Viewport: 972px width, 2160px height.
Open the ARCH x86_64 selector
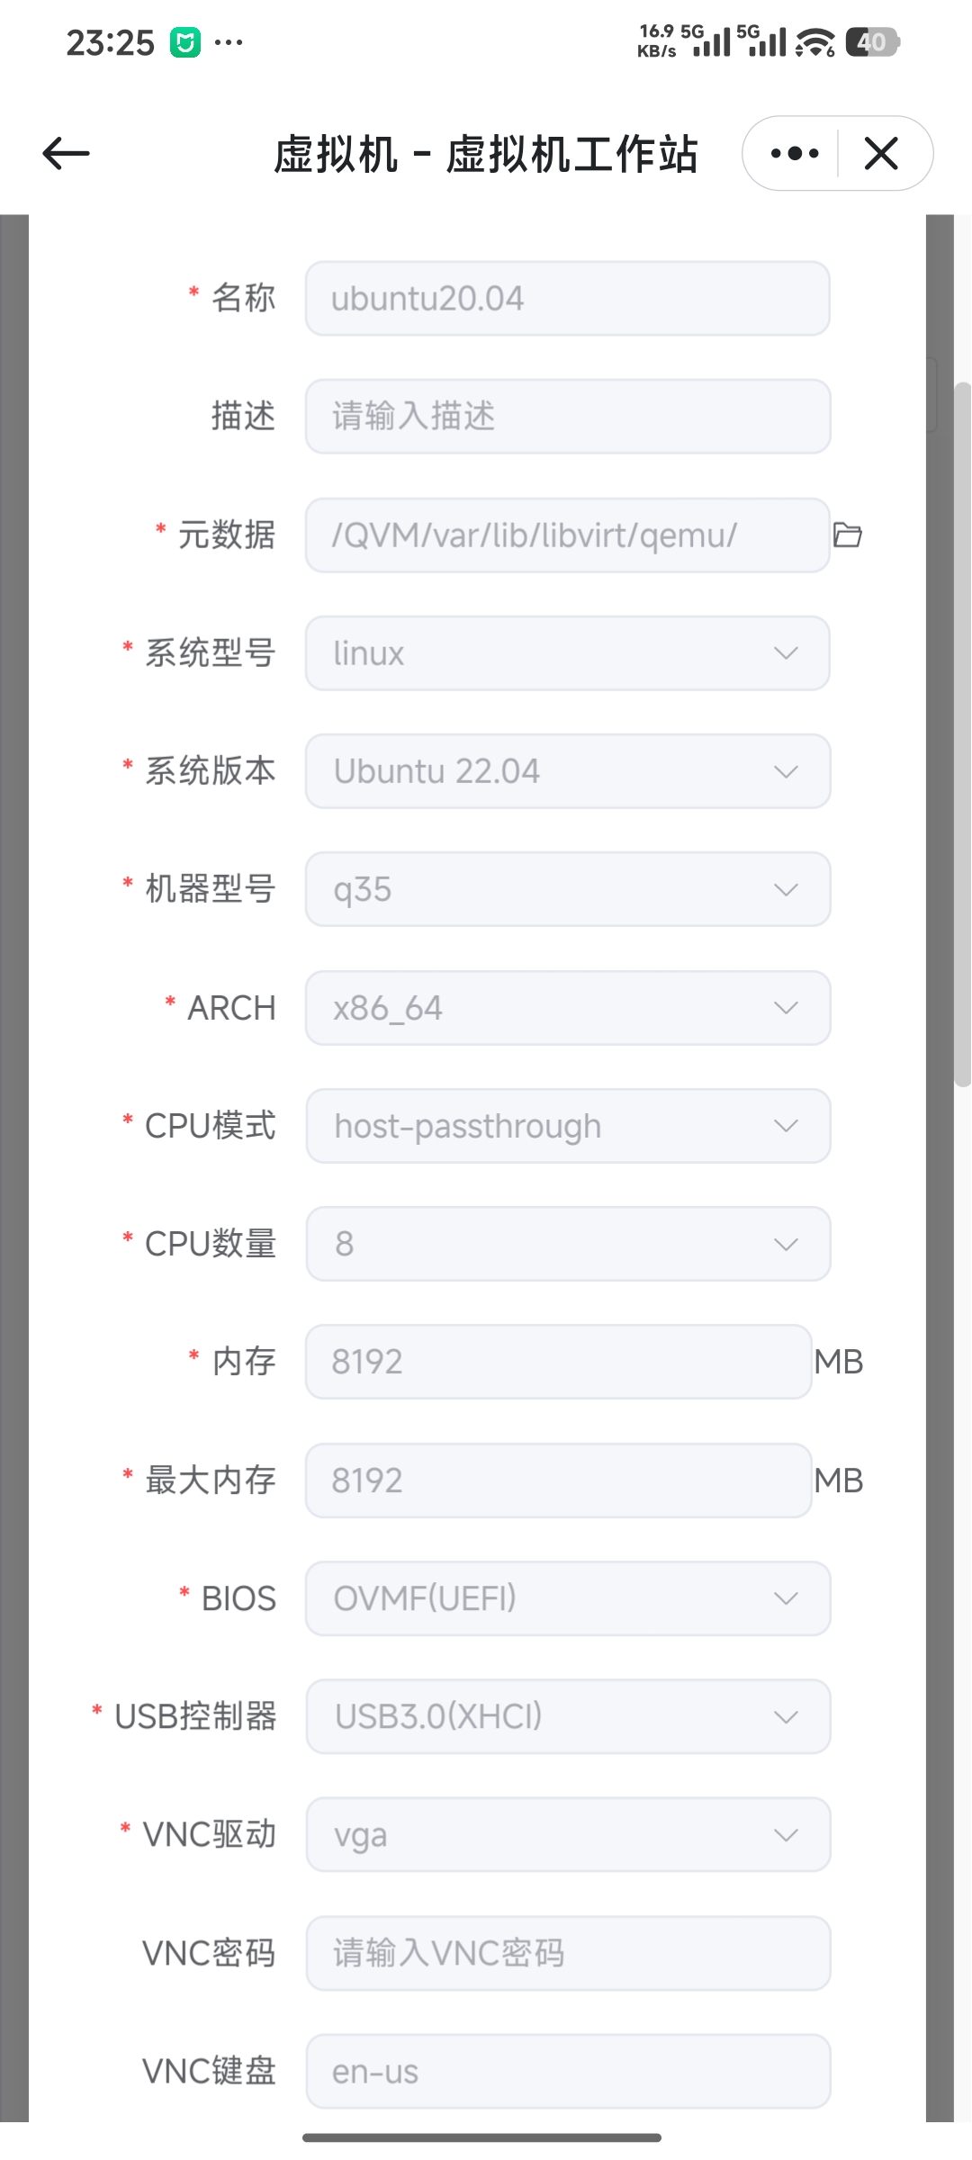click(567, 1008)
